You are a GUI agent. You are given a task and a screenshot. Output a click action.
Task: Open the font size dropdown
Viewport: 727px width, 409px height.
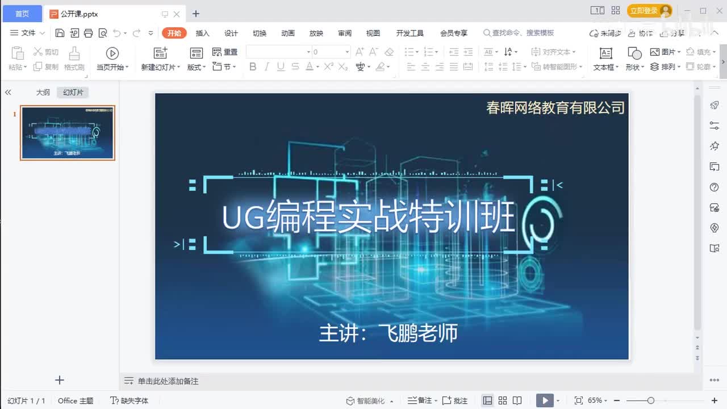[347, 52]
